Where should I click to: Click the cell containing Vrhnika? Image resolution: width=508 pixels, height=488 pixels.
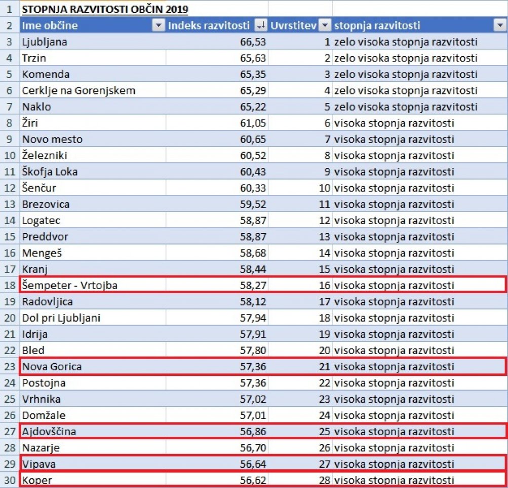click(93, 399)
